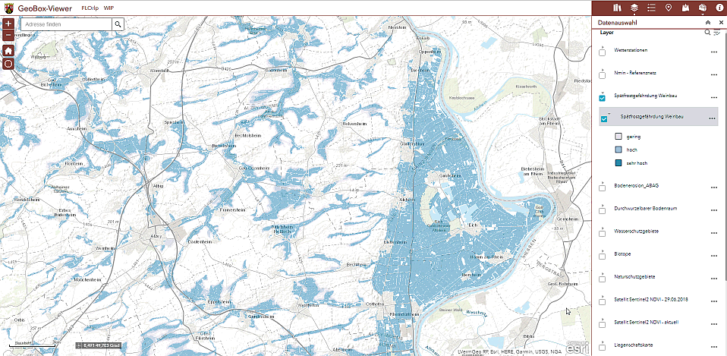Click the magnifier search button beside address field
This screenshot has height=356, width=727.
point(118,24)
